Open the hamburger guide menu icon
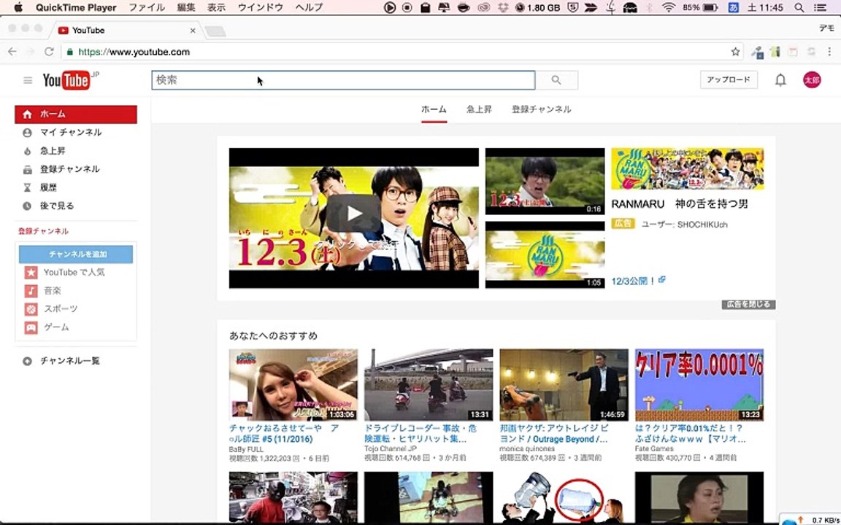The image size is (841, 525). point(28,80)
